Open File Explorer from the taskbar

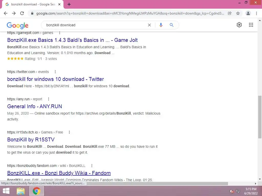pyautogui.click(x=21, y=191)
